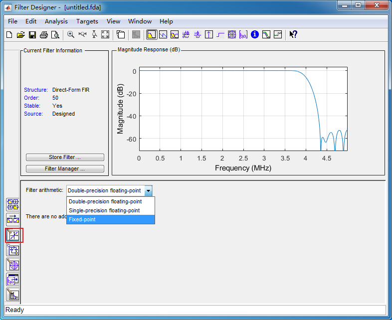Click the Zoom In magnifier icon

tap(71, 34)
